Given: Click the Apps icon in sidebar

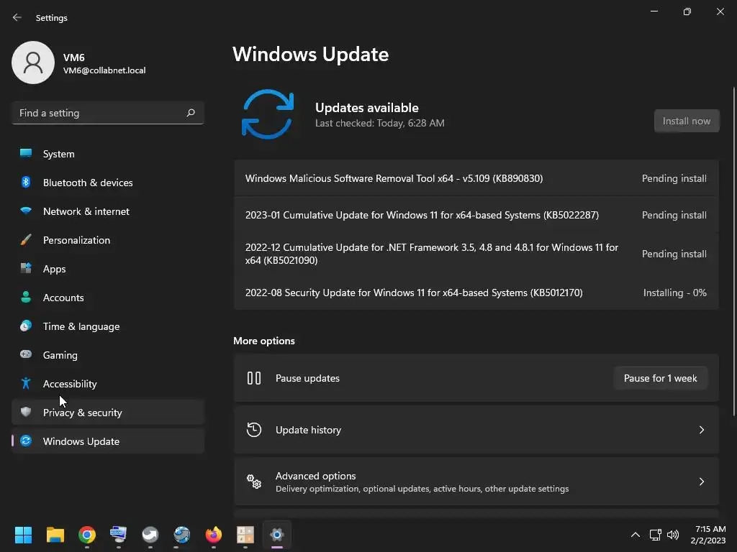Looking at the screenshot, I should (x=26, y=268).
